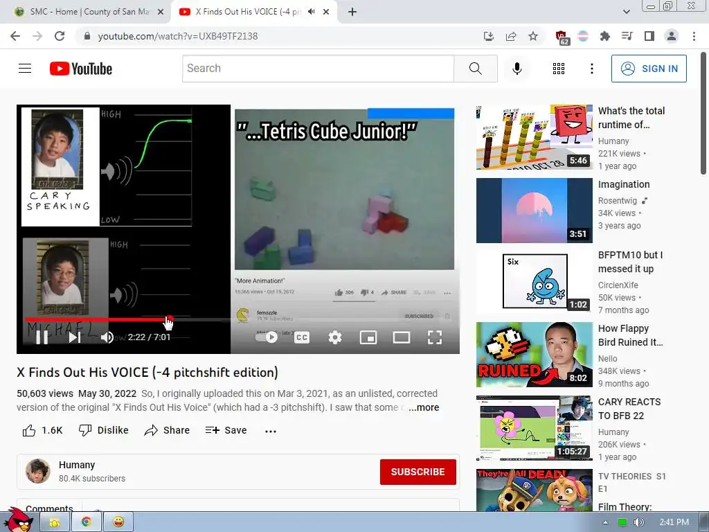Toggle the Chrome side panel
Viewport: 709px width, 532px height.
[x=649, y=36]
